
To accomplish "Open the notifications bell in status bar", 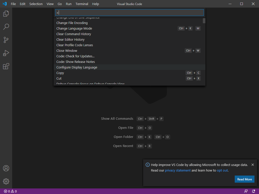I will [x=253, y=191].
